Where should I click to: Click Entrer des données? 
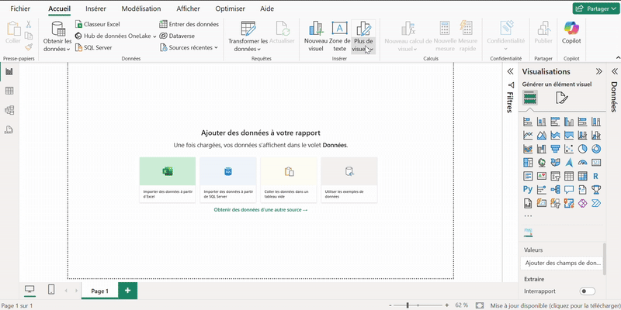(x=189, y=24)
